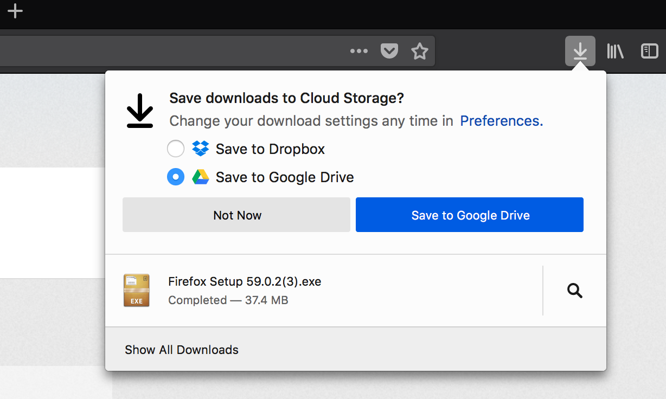This screenshot has width=666, height=399.
Task: Show sidebars using the sidebar icon
Action: click(x=649, y=51)
